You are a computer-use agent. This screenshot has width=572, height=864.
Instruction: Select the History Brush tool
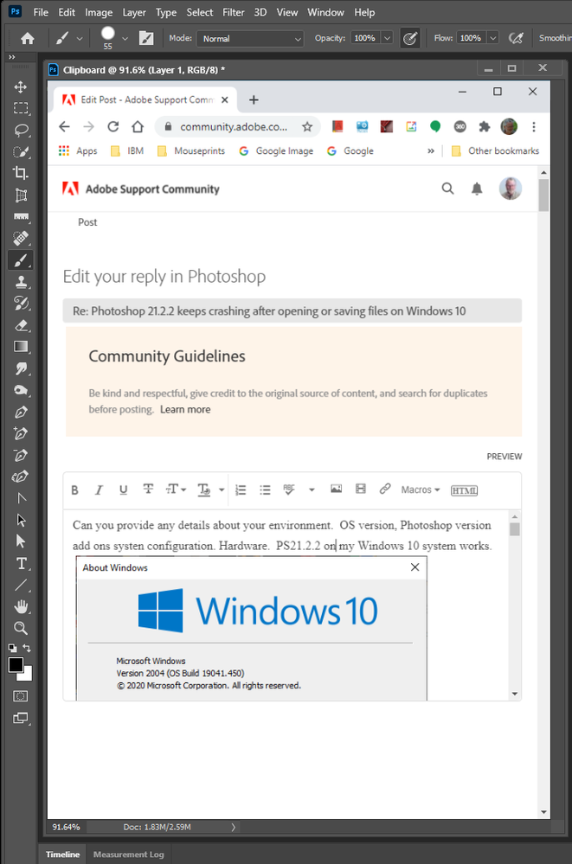[x=21, y=303]
